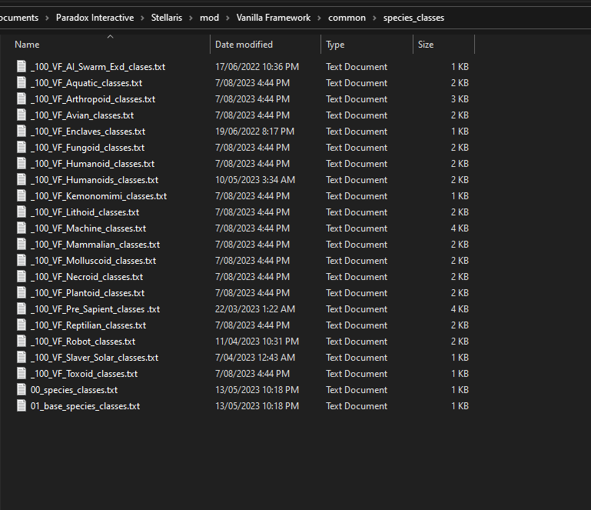Click the file icon for 00_species_classes.txt
This screenshot has height=510, width=591.
[x=22, y=390]
